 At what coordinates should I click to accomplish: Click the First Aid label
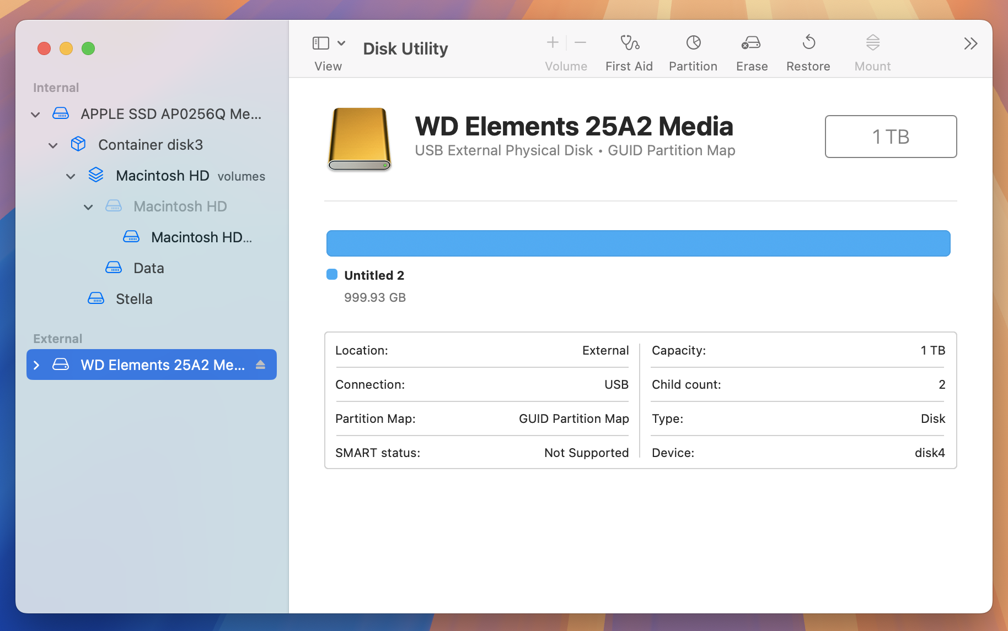click(x=629, y=66)
